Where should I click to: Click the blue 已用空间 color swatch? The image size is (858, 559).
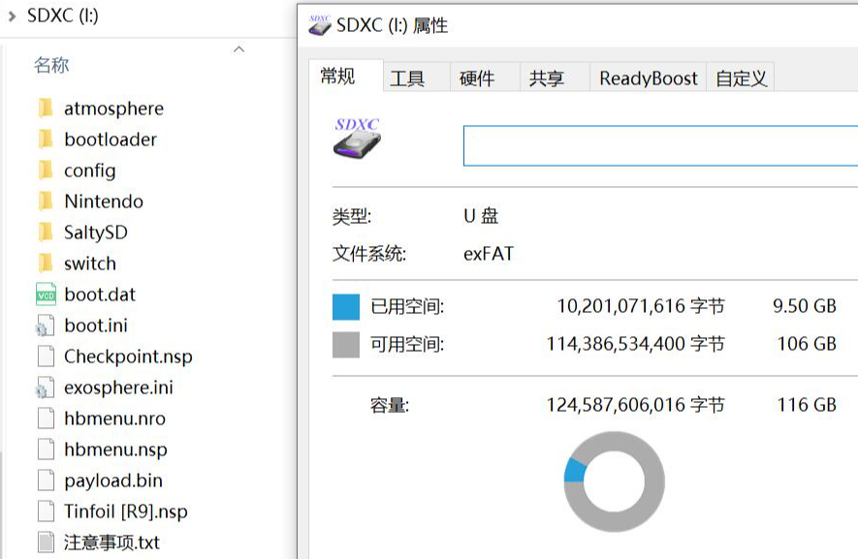(346, 307)
